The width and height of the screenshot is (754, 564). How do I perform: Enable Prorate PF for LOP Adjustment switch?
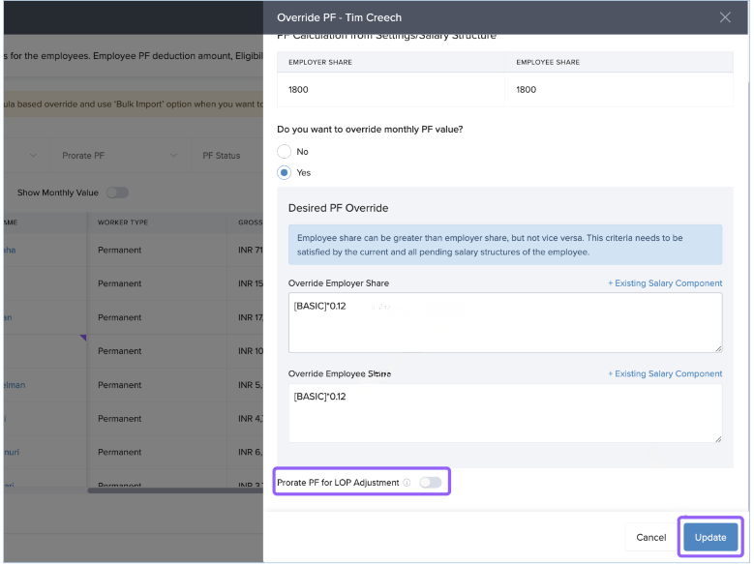[x=430, y=482]
